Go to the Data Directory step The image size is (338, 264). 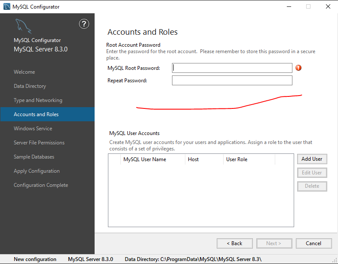30,86
